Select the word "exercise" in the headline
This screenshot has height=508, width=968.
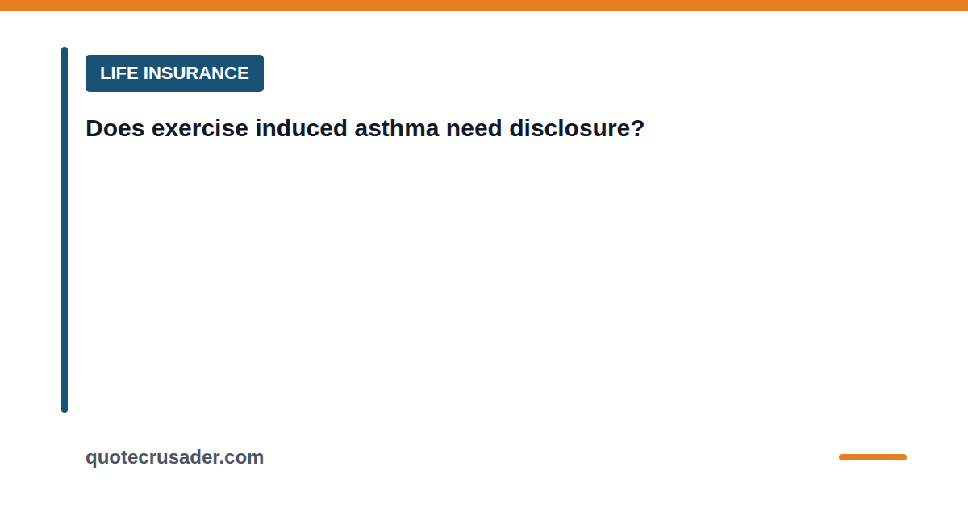click(x=199, y=128)
